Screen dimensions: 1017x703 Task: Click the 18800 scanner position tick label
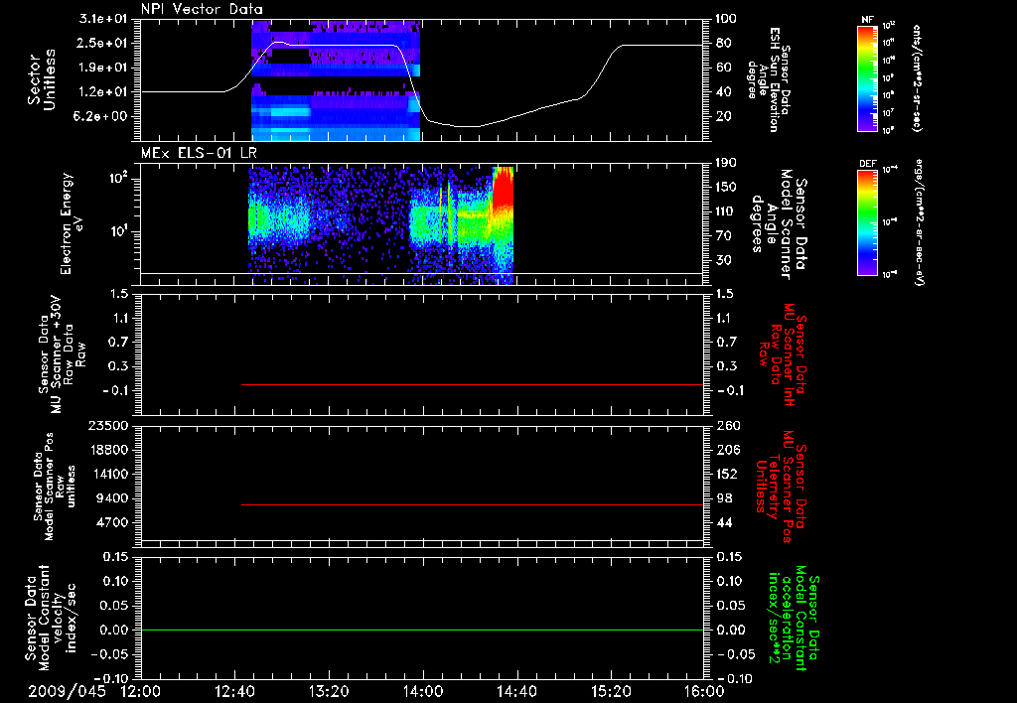click(x=107, y=450)
